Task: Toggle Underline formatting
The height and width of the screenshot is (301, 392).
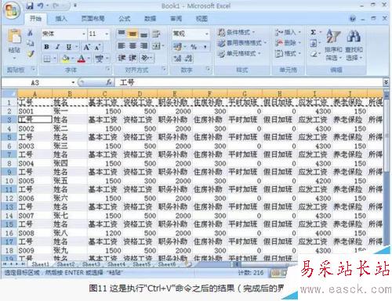Action: pos(68,47)
